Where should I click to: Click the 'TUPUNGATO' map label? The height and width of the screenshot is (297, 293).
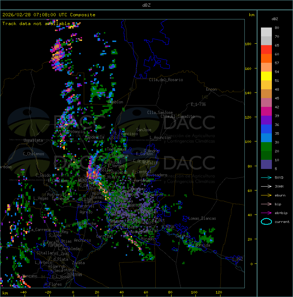click(57, 245)
